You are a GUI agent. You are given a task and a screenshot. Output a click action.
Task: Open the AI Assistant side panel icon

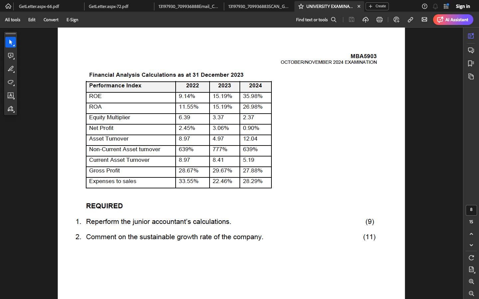point(471,36)
